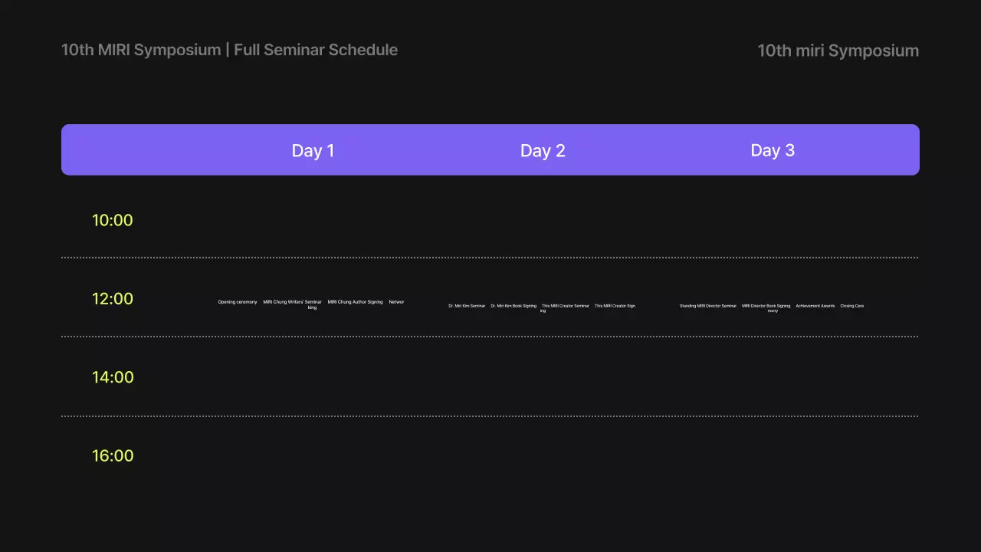Select the Day 1 column header
981x552 pixels.
click(313, 150)
